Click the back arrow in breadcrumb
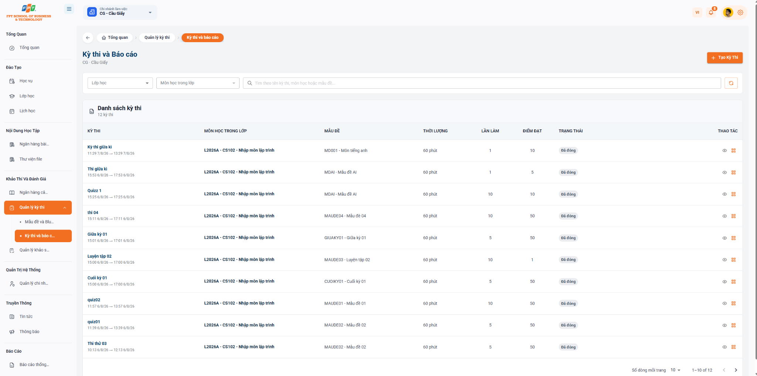 (88, 38)
